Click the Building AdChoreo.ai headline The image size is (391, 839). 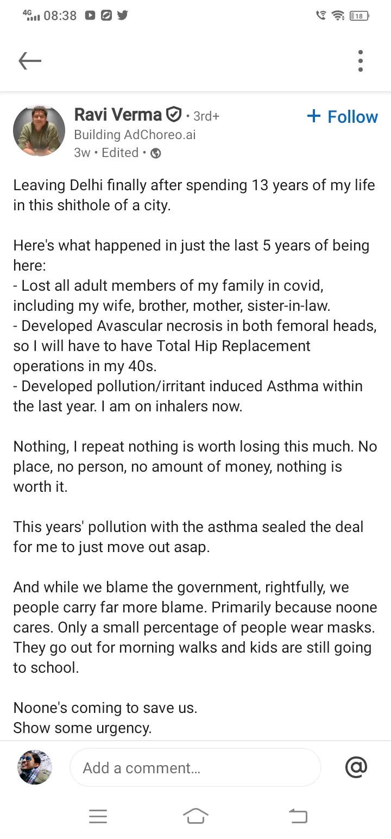click(x=135, y=135)
